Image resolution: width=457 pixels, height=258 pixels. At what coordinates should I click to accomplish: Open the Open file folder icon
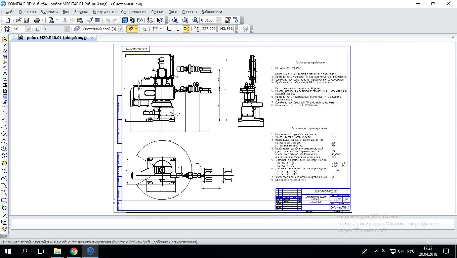click(19, 20)
